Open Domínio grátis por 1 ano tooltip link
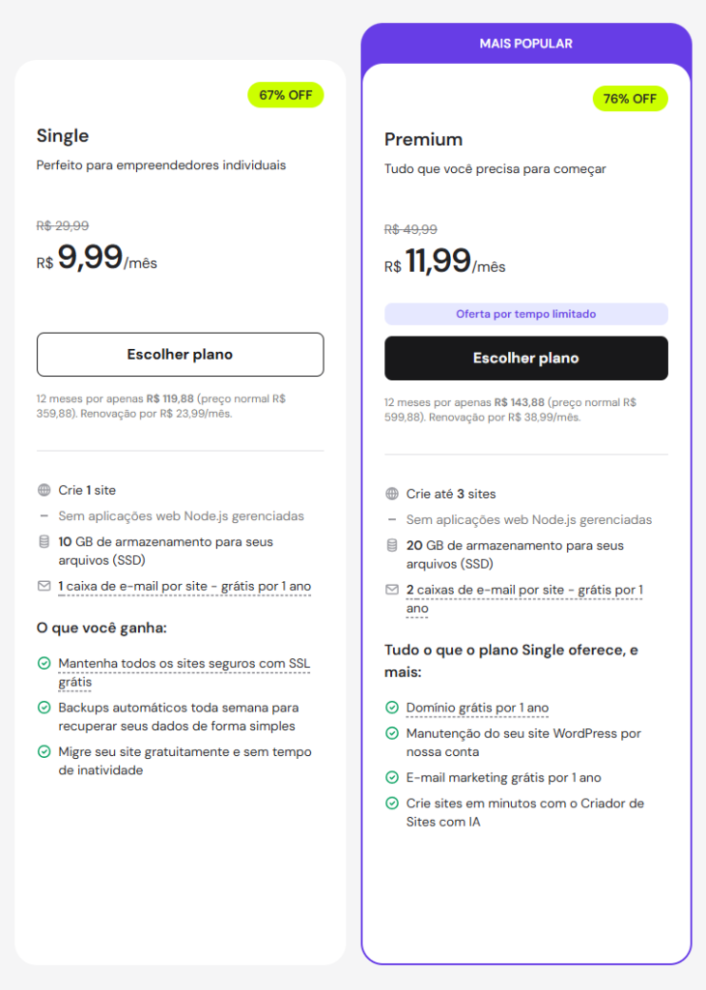This screenshot has width=706, height=990. click(477, 708)
